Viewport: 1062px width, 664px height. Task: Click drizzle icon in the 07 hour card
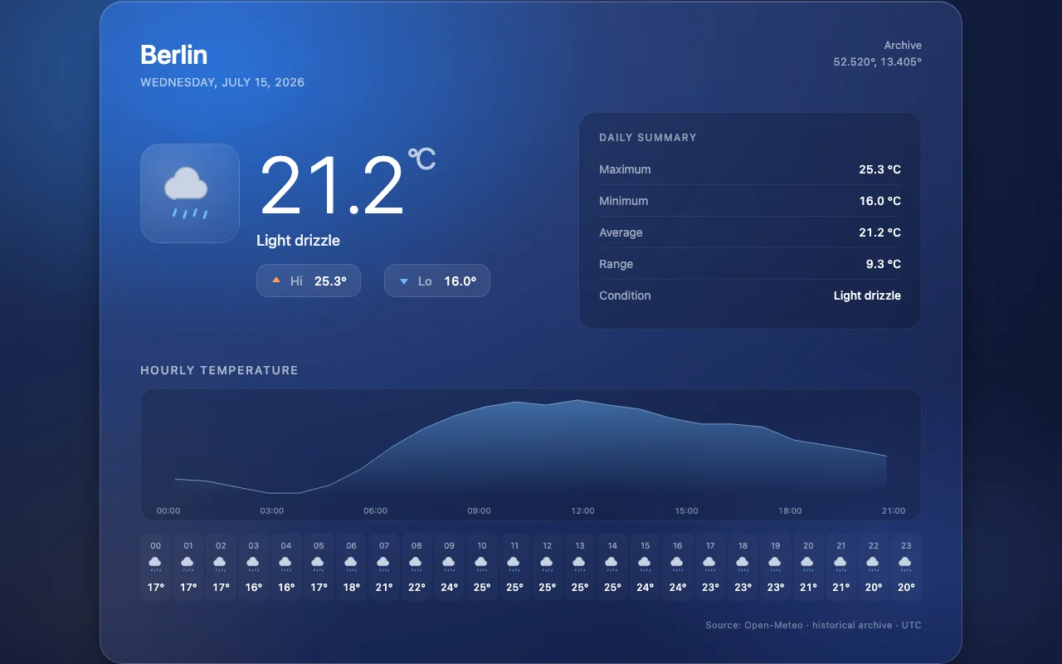[x=384, y=564]
